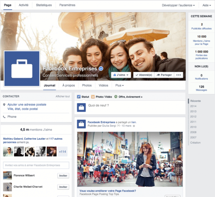215x197 pixels.
Task: Open the Vidéos tab
Action: (x=104, y=85)
